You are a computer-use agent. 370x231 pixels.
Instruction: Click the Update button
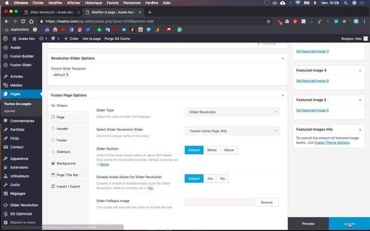(349, 224)
